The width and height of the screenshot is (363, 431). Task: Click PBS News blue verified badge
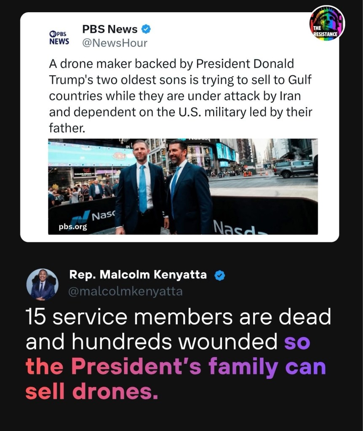[146, 29]
